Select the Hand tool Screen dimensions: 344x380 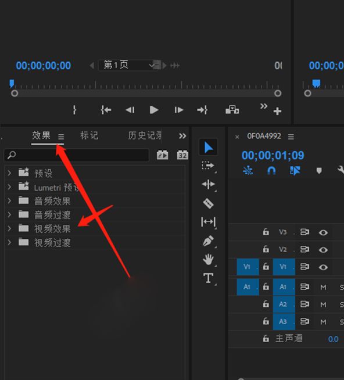(208, 260)
